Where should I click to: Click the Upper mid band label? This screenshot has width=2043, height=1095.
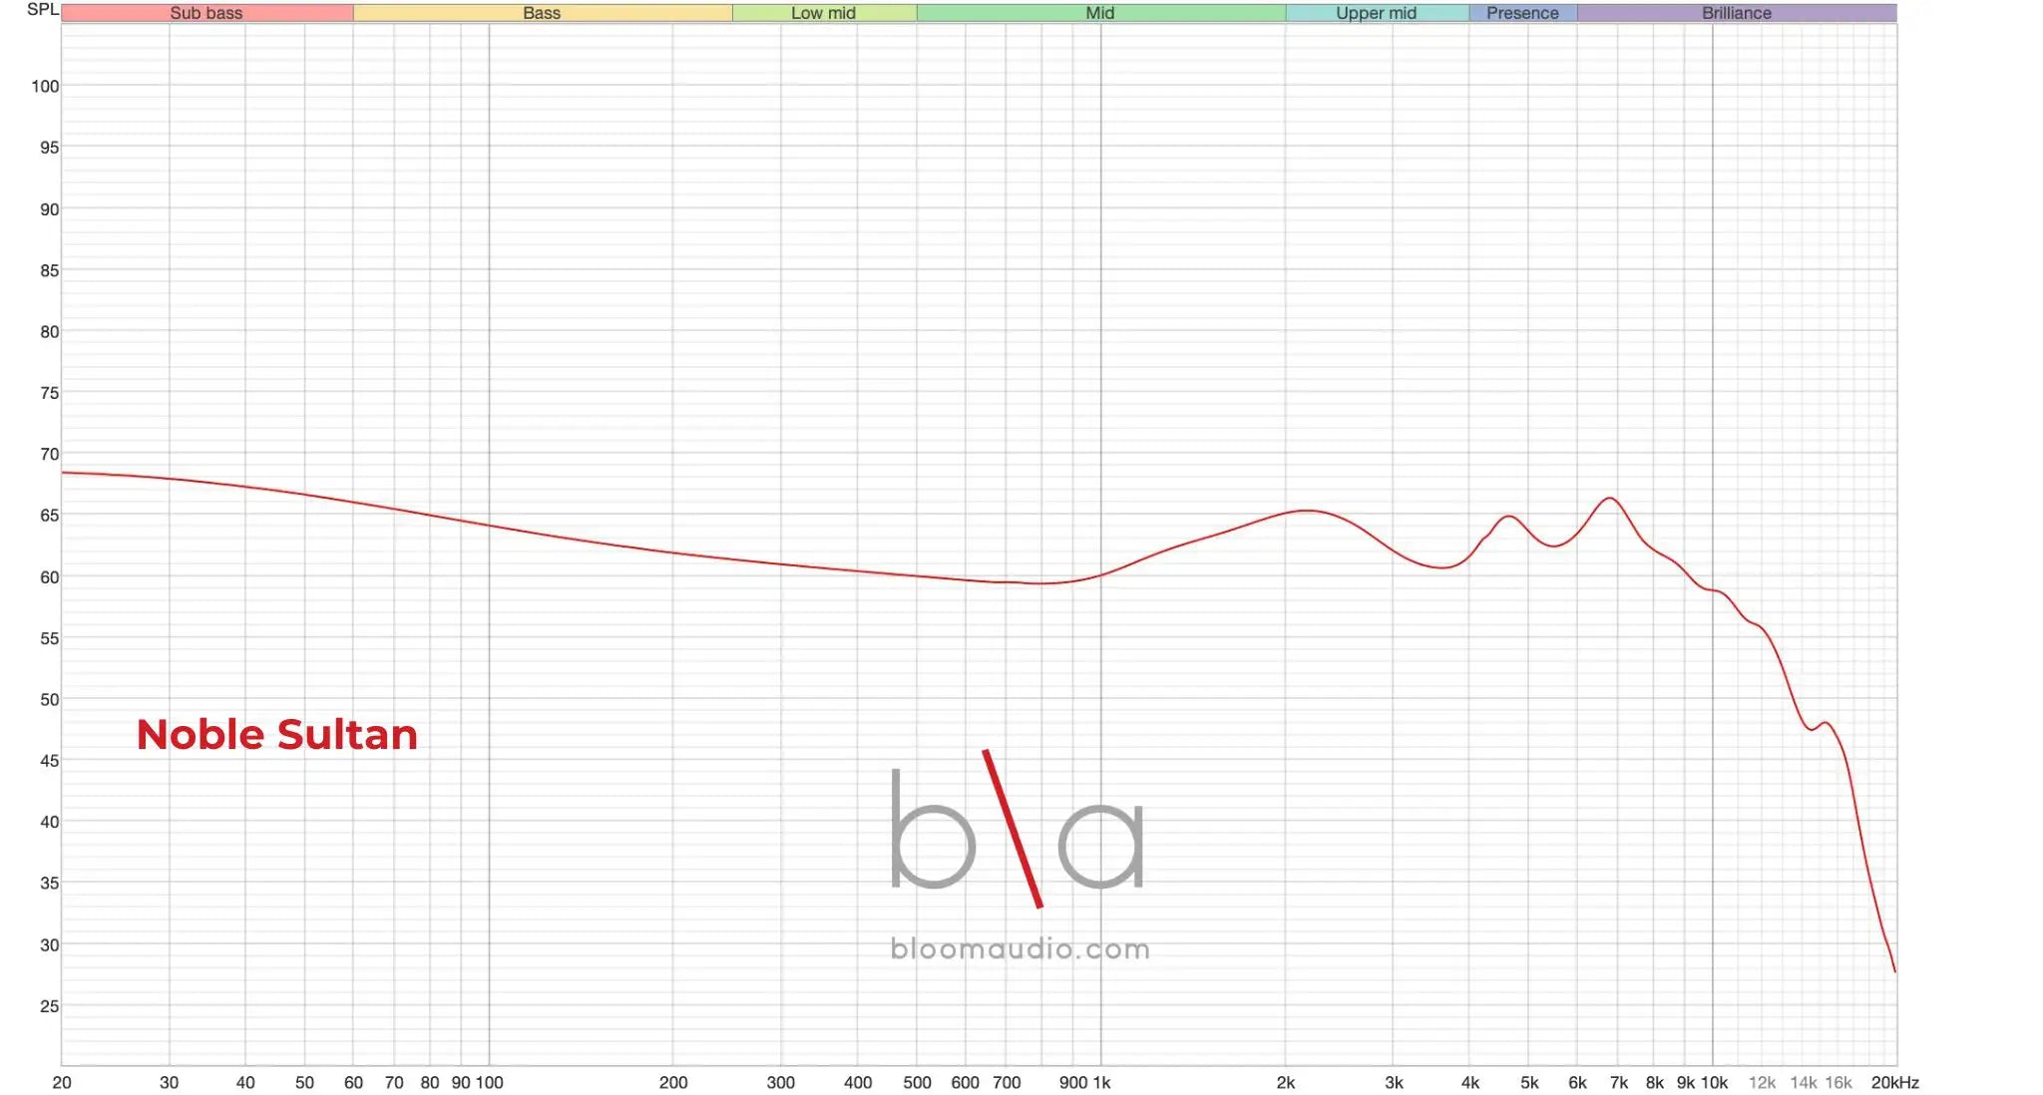[1377, 13]
